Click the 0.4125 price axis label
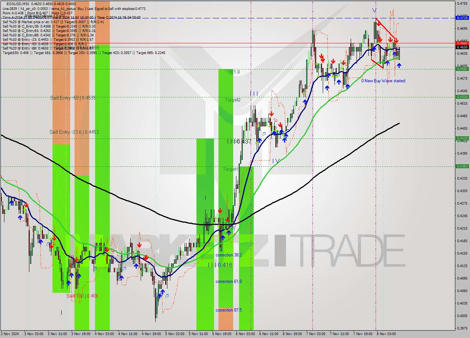 coord(462,266)
